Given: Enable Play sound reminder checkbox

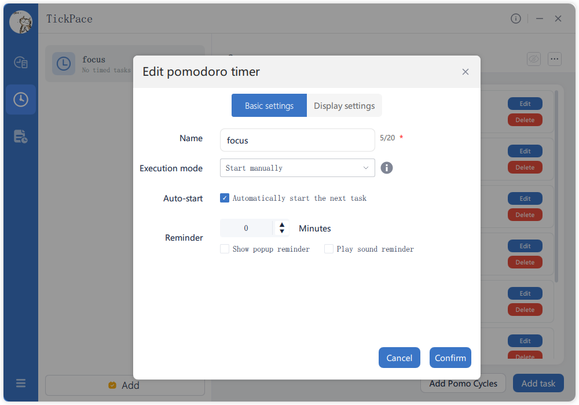Looking at the screenshot, I should 329,249.
